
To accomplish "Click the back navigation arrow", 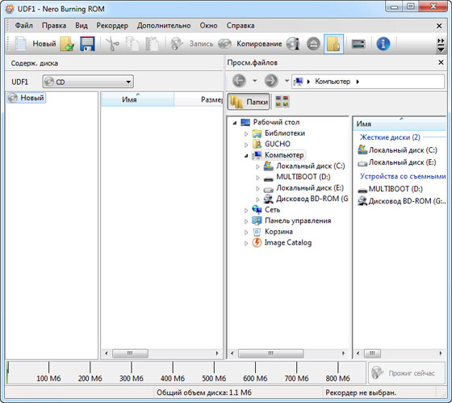I will tap(239, 81).
